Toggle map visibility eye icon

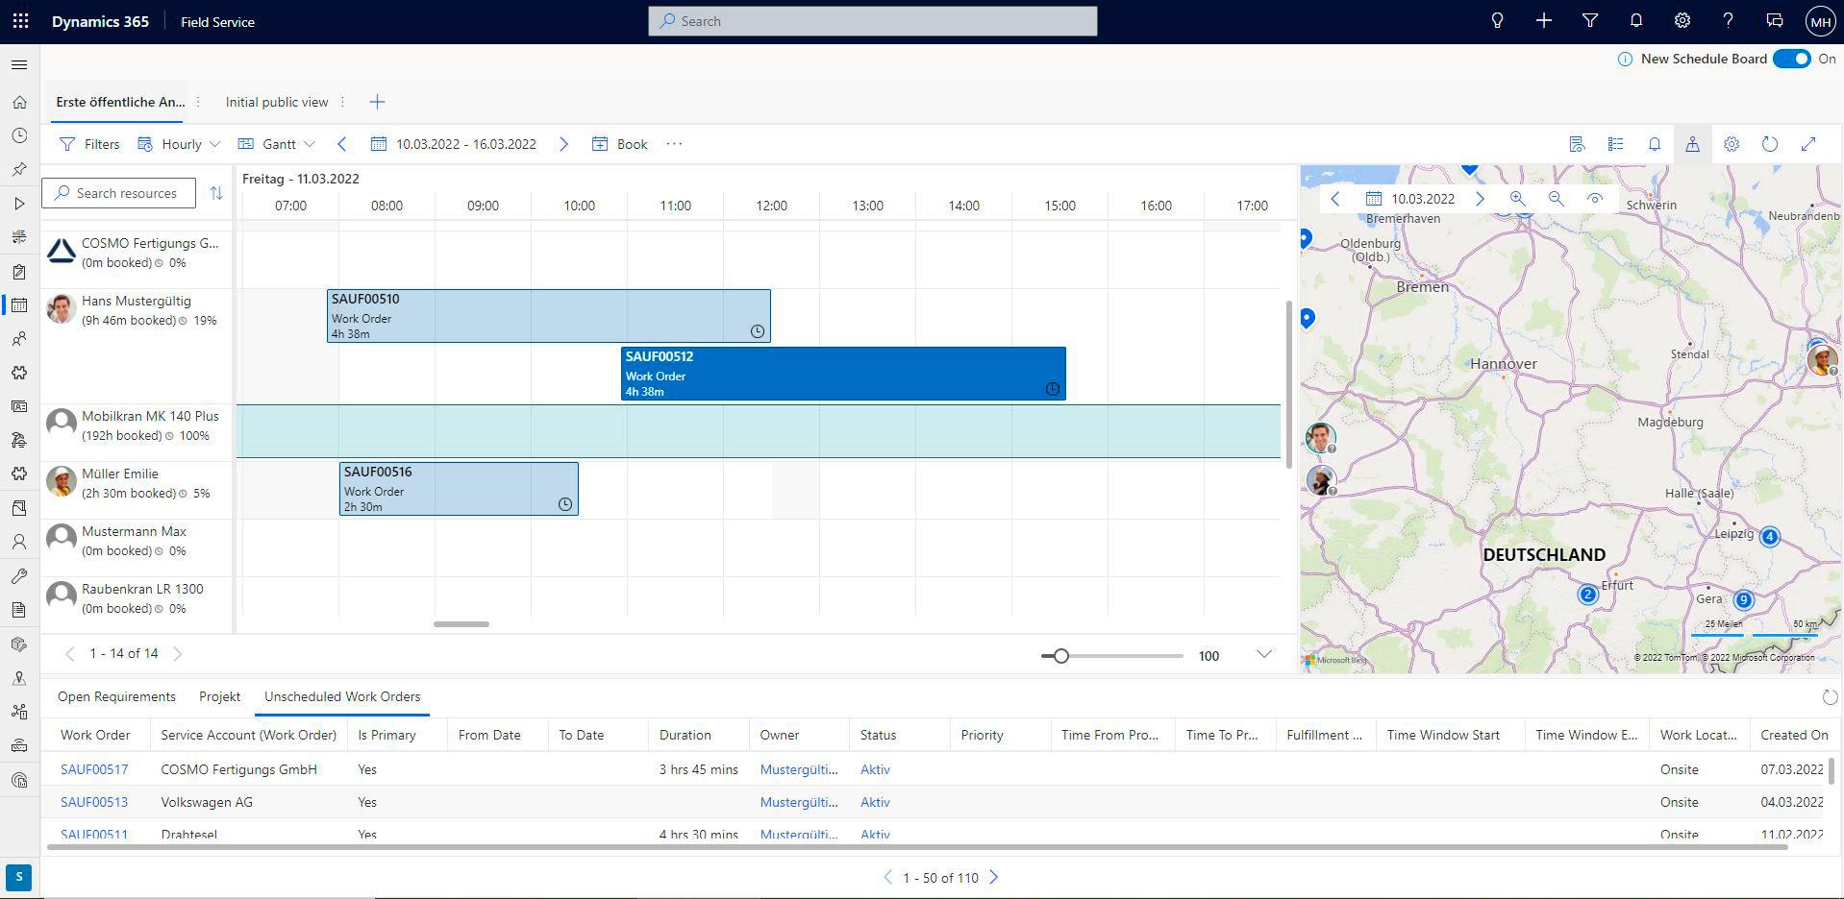click(x=1595, y=199)
